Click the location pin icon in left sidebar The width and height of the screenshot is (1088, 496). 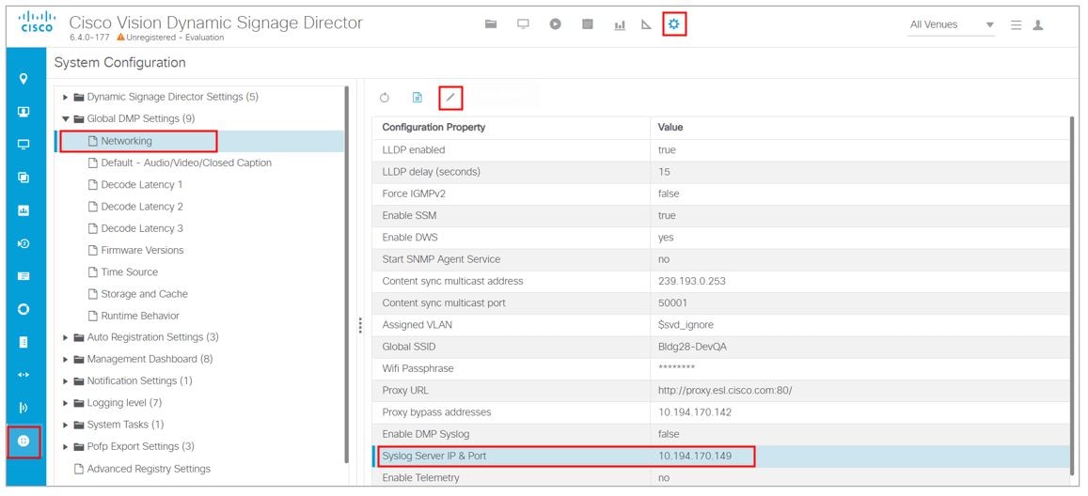click(x=24, y=78)
